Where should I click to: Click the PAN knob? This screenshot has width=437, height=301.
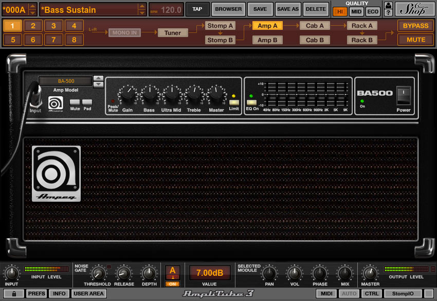269,273
